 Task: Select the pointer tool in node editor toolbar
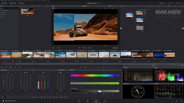pos(121,6)
